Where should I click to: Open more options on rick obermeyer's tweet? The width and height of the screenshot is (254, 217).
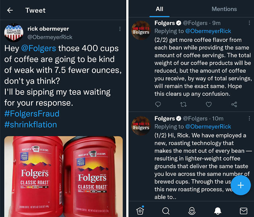coord(120,29)
